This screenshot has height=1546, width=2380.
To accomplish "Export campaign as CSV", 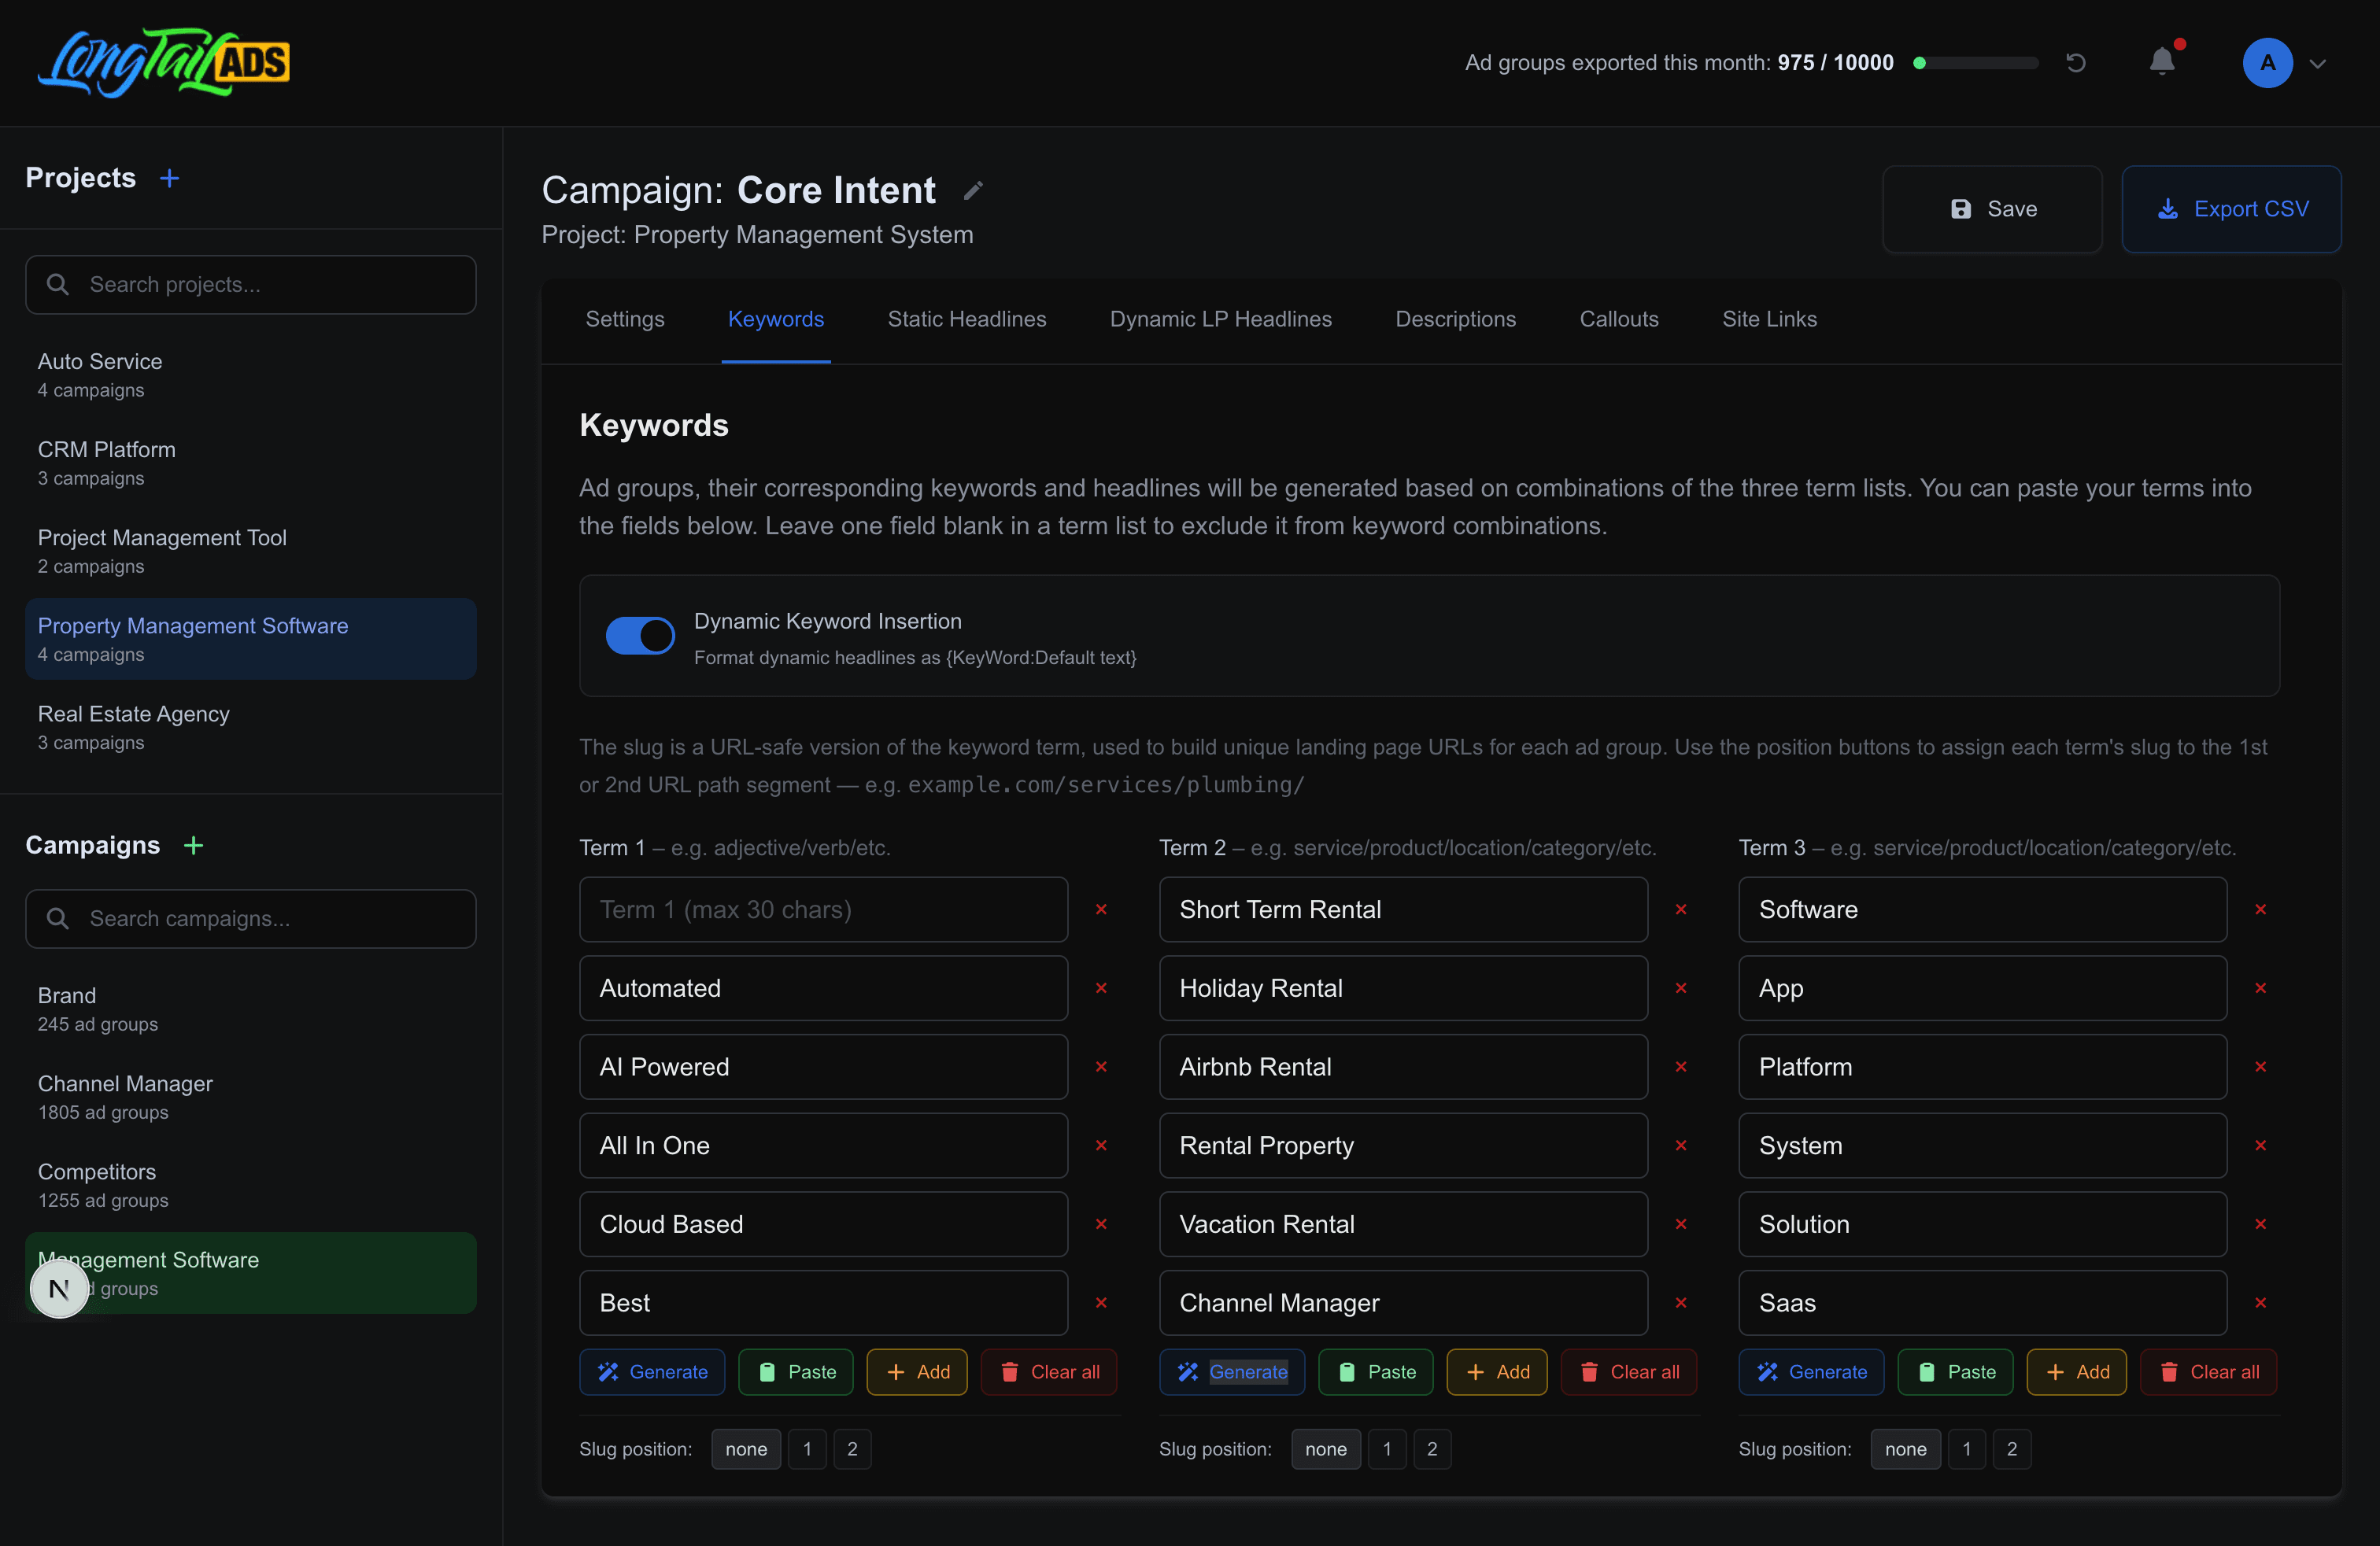I will pyautogui.click(x=2231, y=208).
